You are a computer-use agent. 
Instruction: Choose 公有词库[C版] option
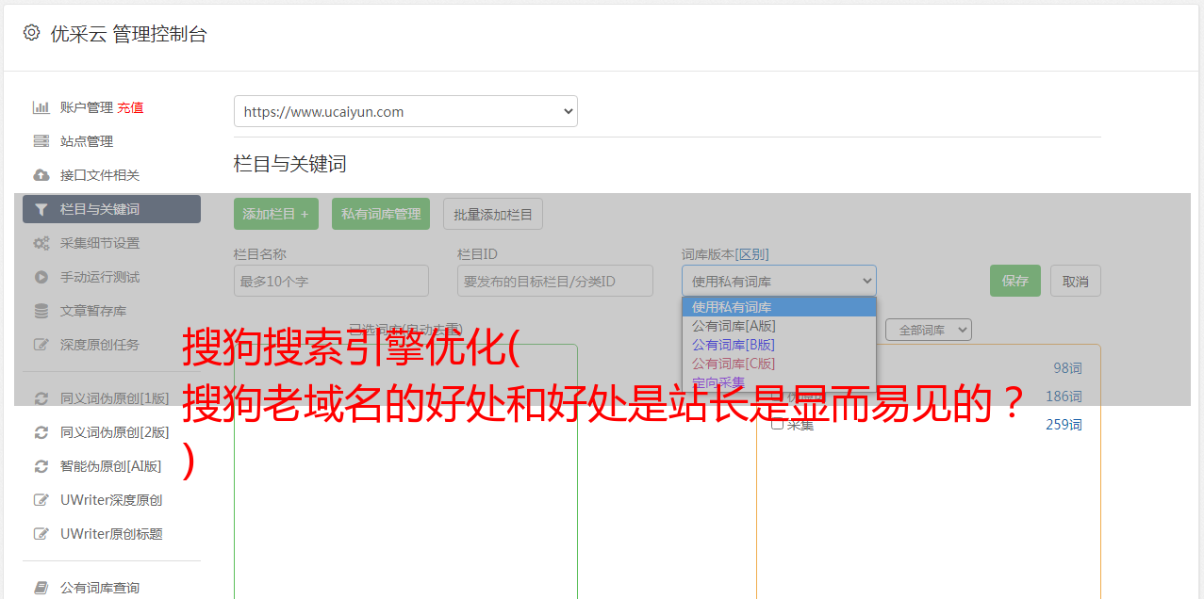pos(779,364)
